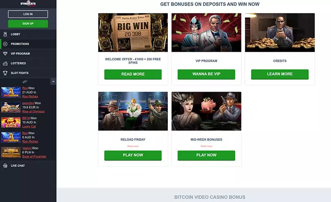Click Read More under Welcome Offer
The width and height of the screenshot is (331, 202).
(133, 74)
